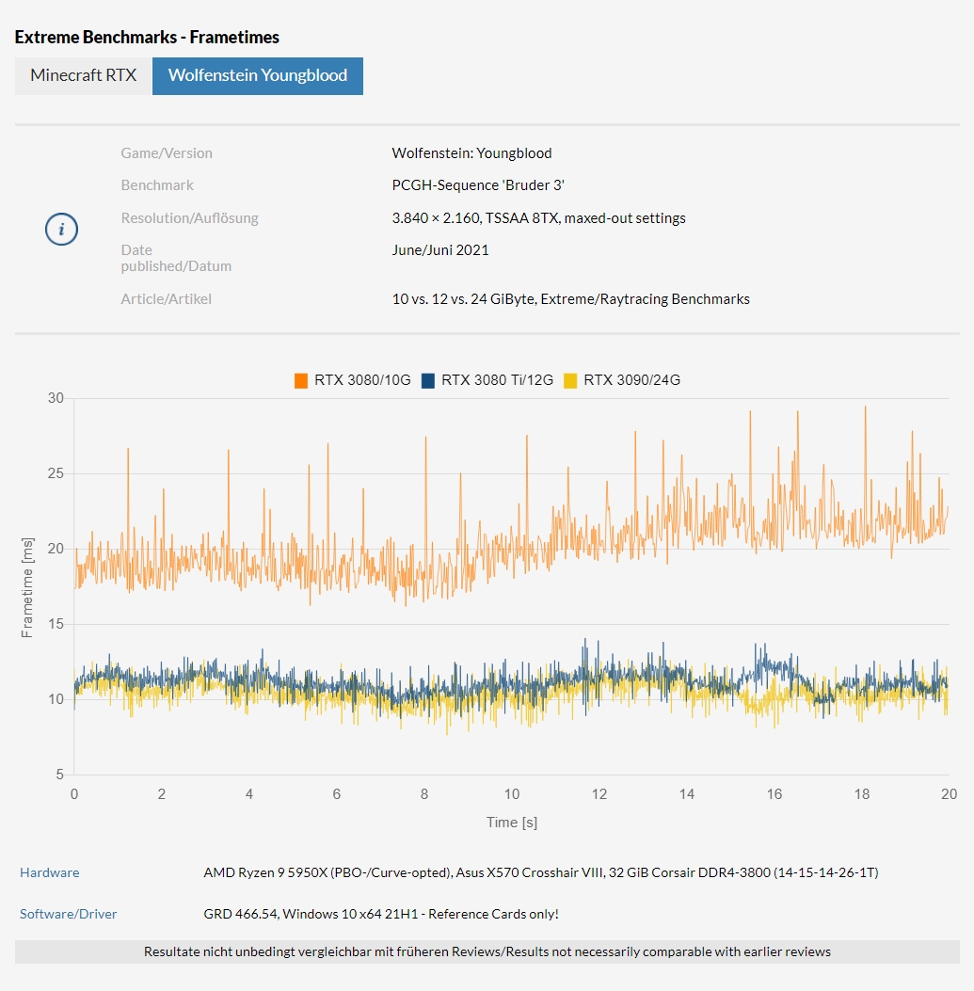This screenshot has width=974, height=991.
Task: Toggle the RTX 3080 Ti/12G blue legend swatch
Action: (428, 380)
